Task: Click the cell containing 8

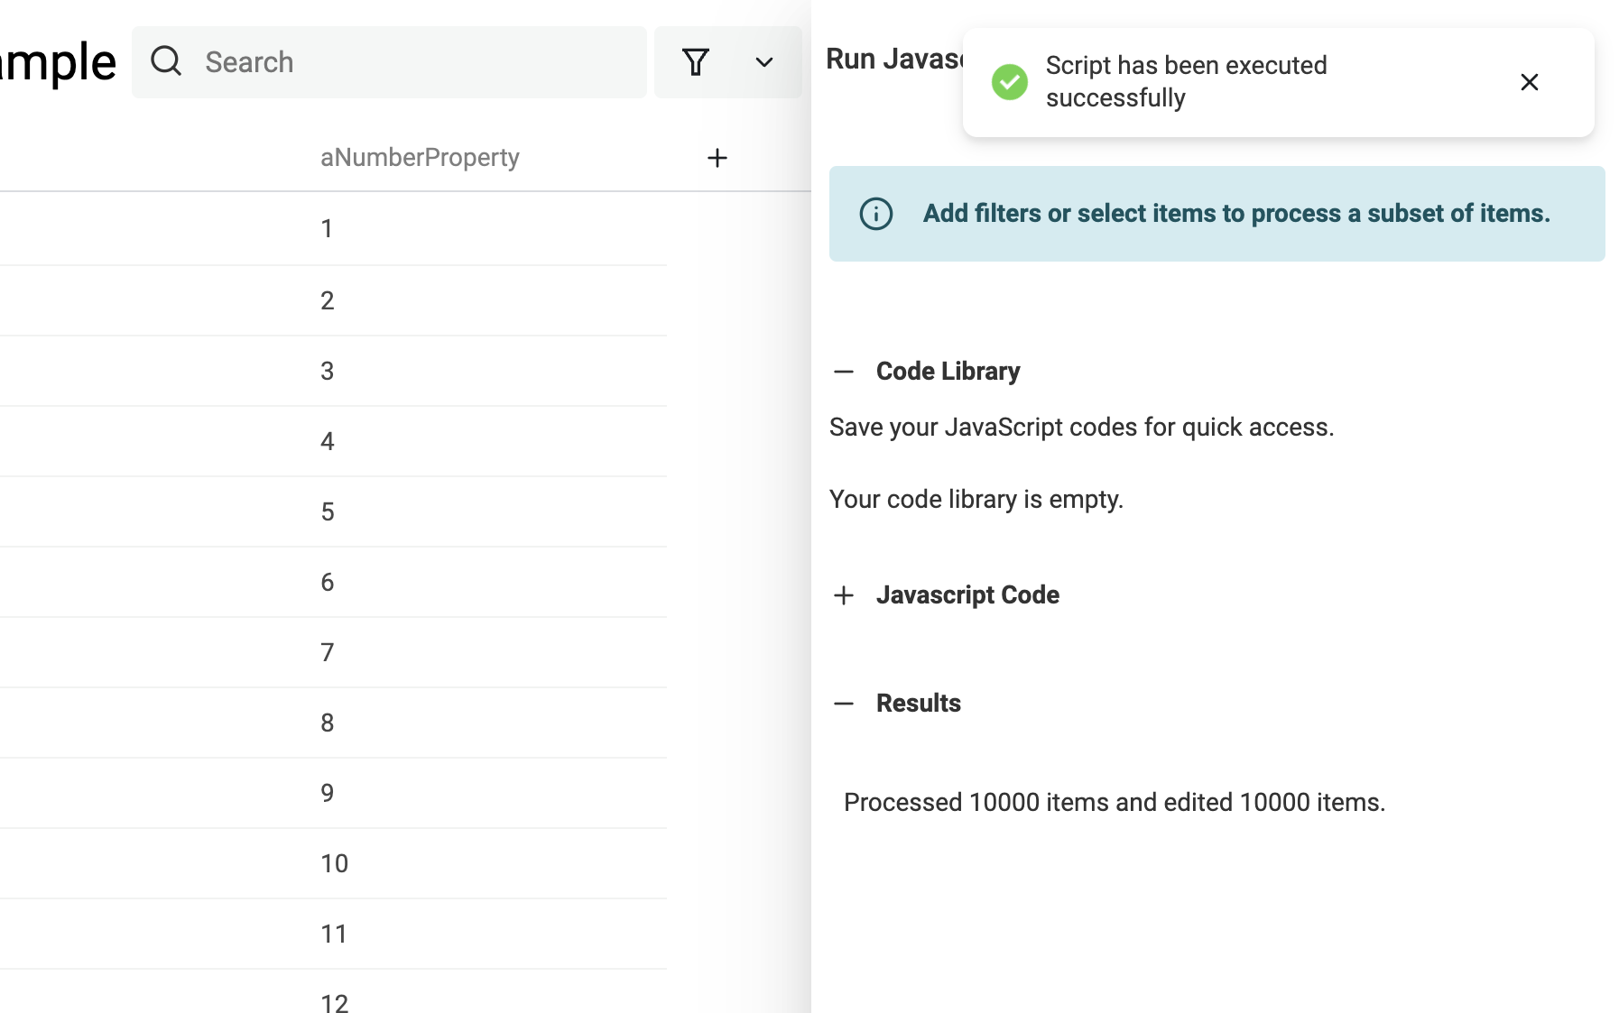Action: (327, 723)
